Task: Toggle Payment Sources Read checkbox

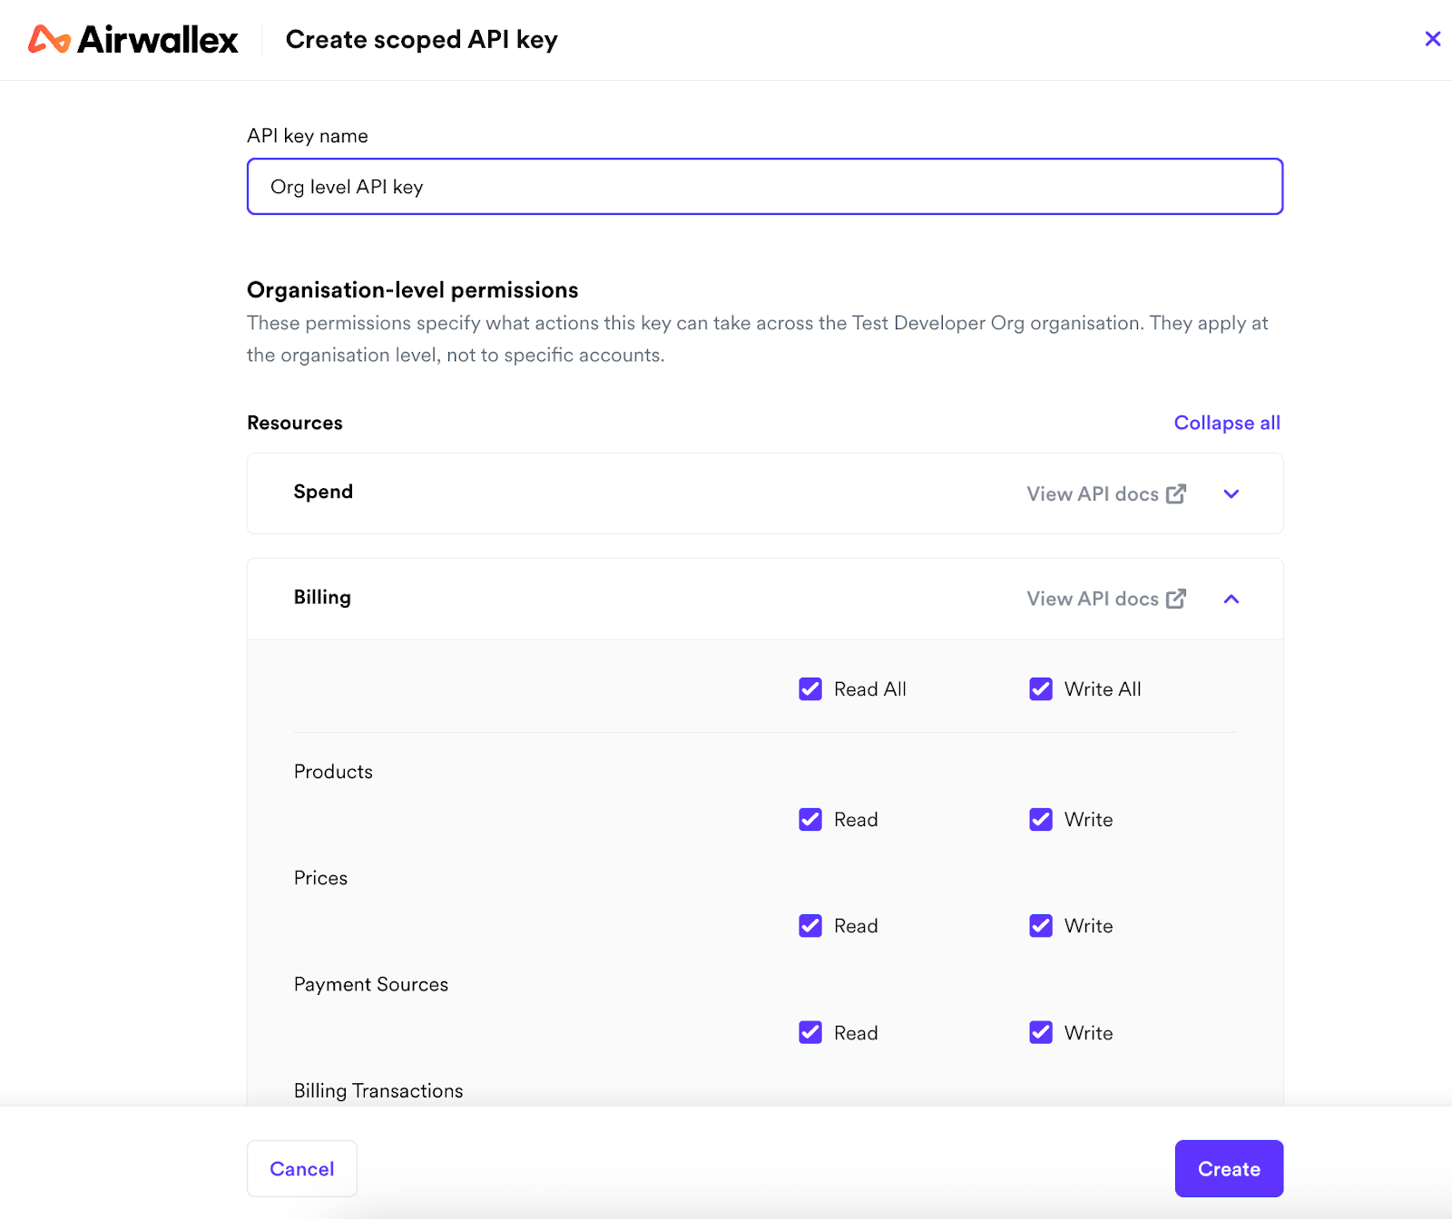Action: tap(810, 1033)
